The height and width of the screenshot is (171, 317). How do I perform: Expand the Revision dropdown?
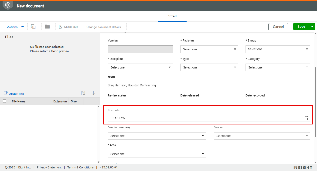coord(209,49)
